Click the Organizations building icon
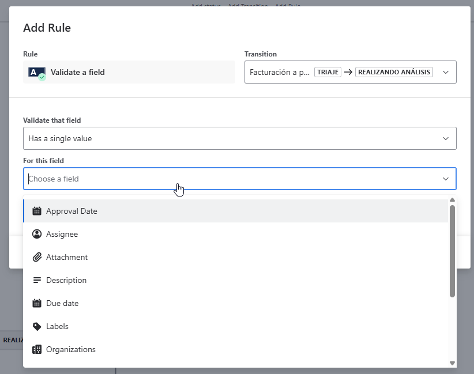Screen dimensions: 474x374 [x=37, y=349]
